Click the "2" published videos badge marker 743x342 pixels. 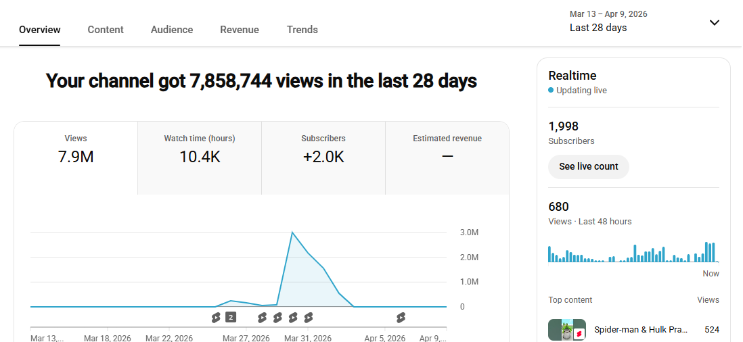(231, 317)
